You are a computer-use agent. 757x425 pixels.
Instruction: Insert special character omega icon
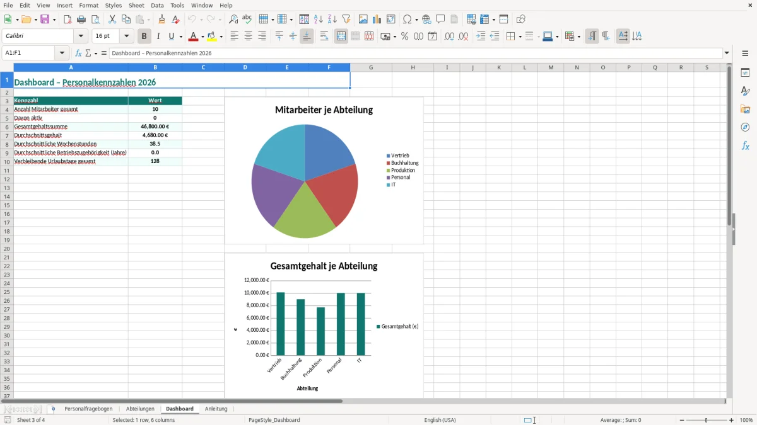pyautogui.click(x=407, y=20)
